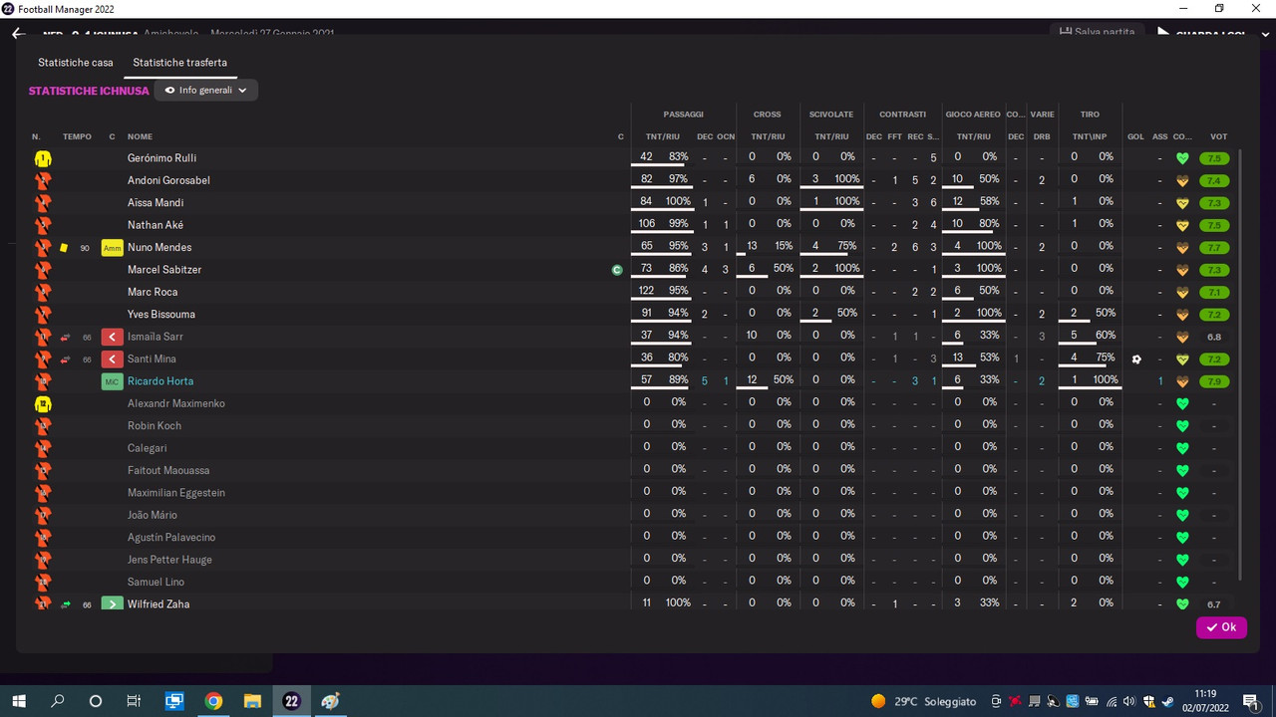1276x717 pixels.
Task: Select the Calegari row name
Action: tap(148, 448)
